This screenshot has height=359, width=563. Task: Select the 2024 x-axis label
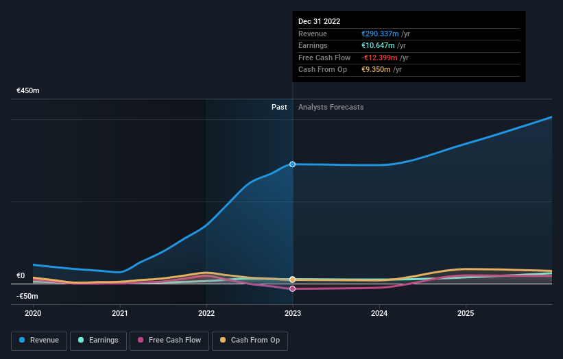[x=379, y=314]
